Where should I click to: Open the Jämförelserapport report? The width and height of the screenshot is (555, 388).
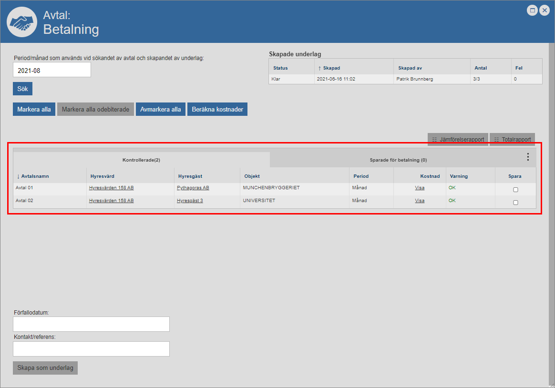tap(458, 140)
